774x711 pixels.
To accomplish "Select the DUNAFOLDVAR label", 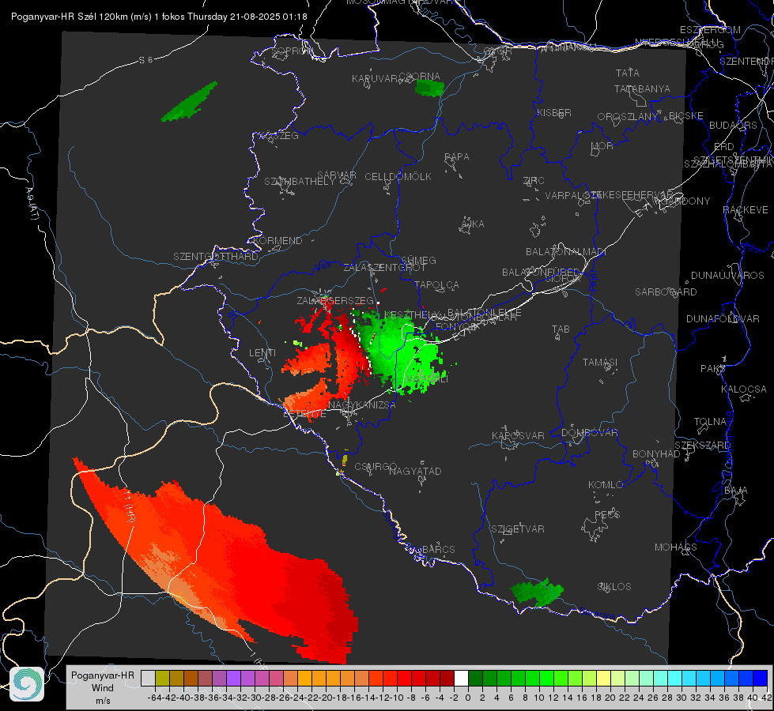I will pyautogui.click(x=723, y=318).
